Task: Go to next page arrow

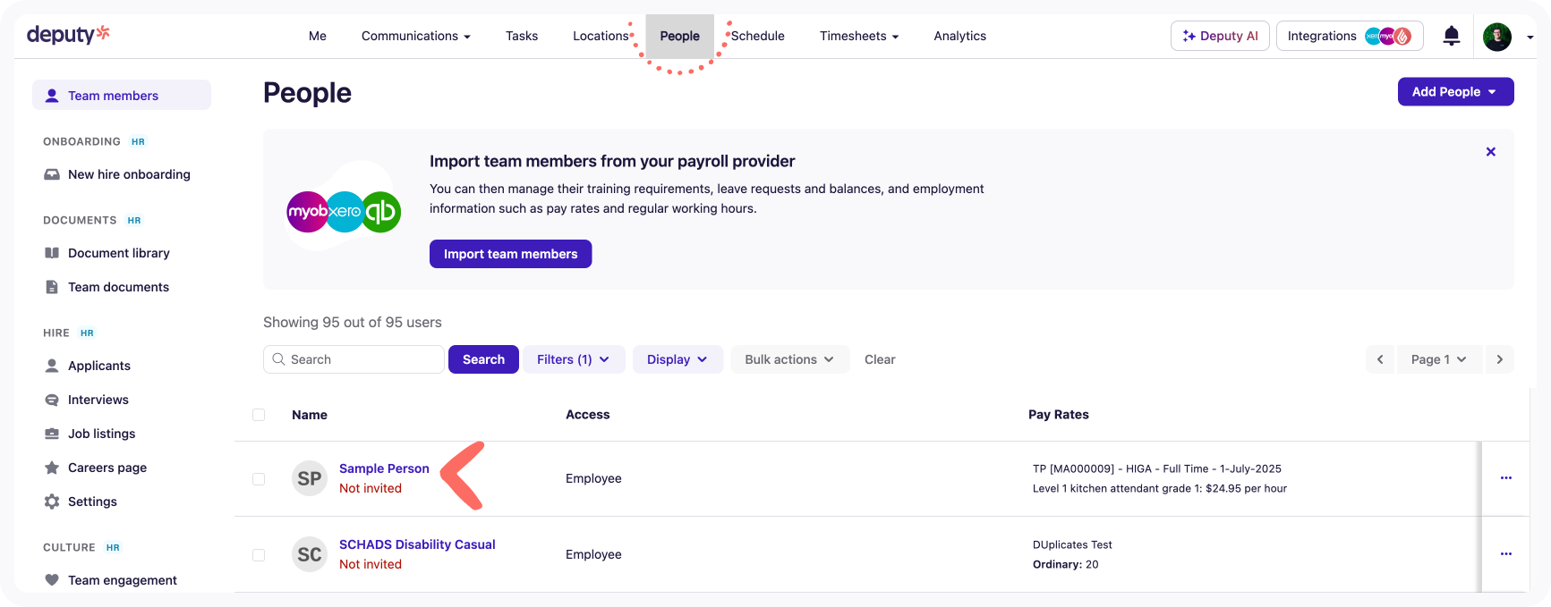Action: (x=1499, y=359)
